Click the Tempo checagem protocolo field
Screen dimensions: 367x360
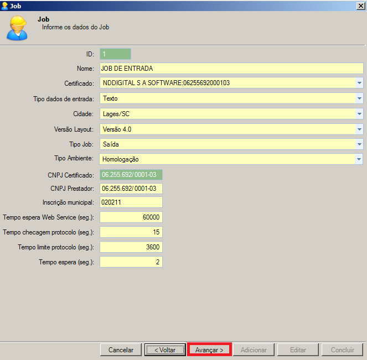coord(131,232)
